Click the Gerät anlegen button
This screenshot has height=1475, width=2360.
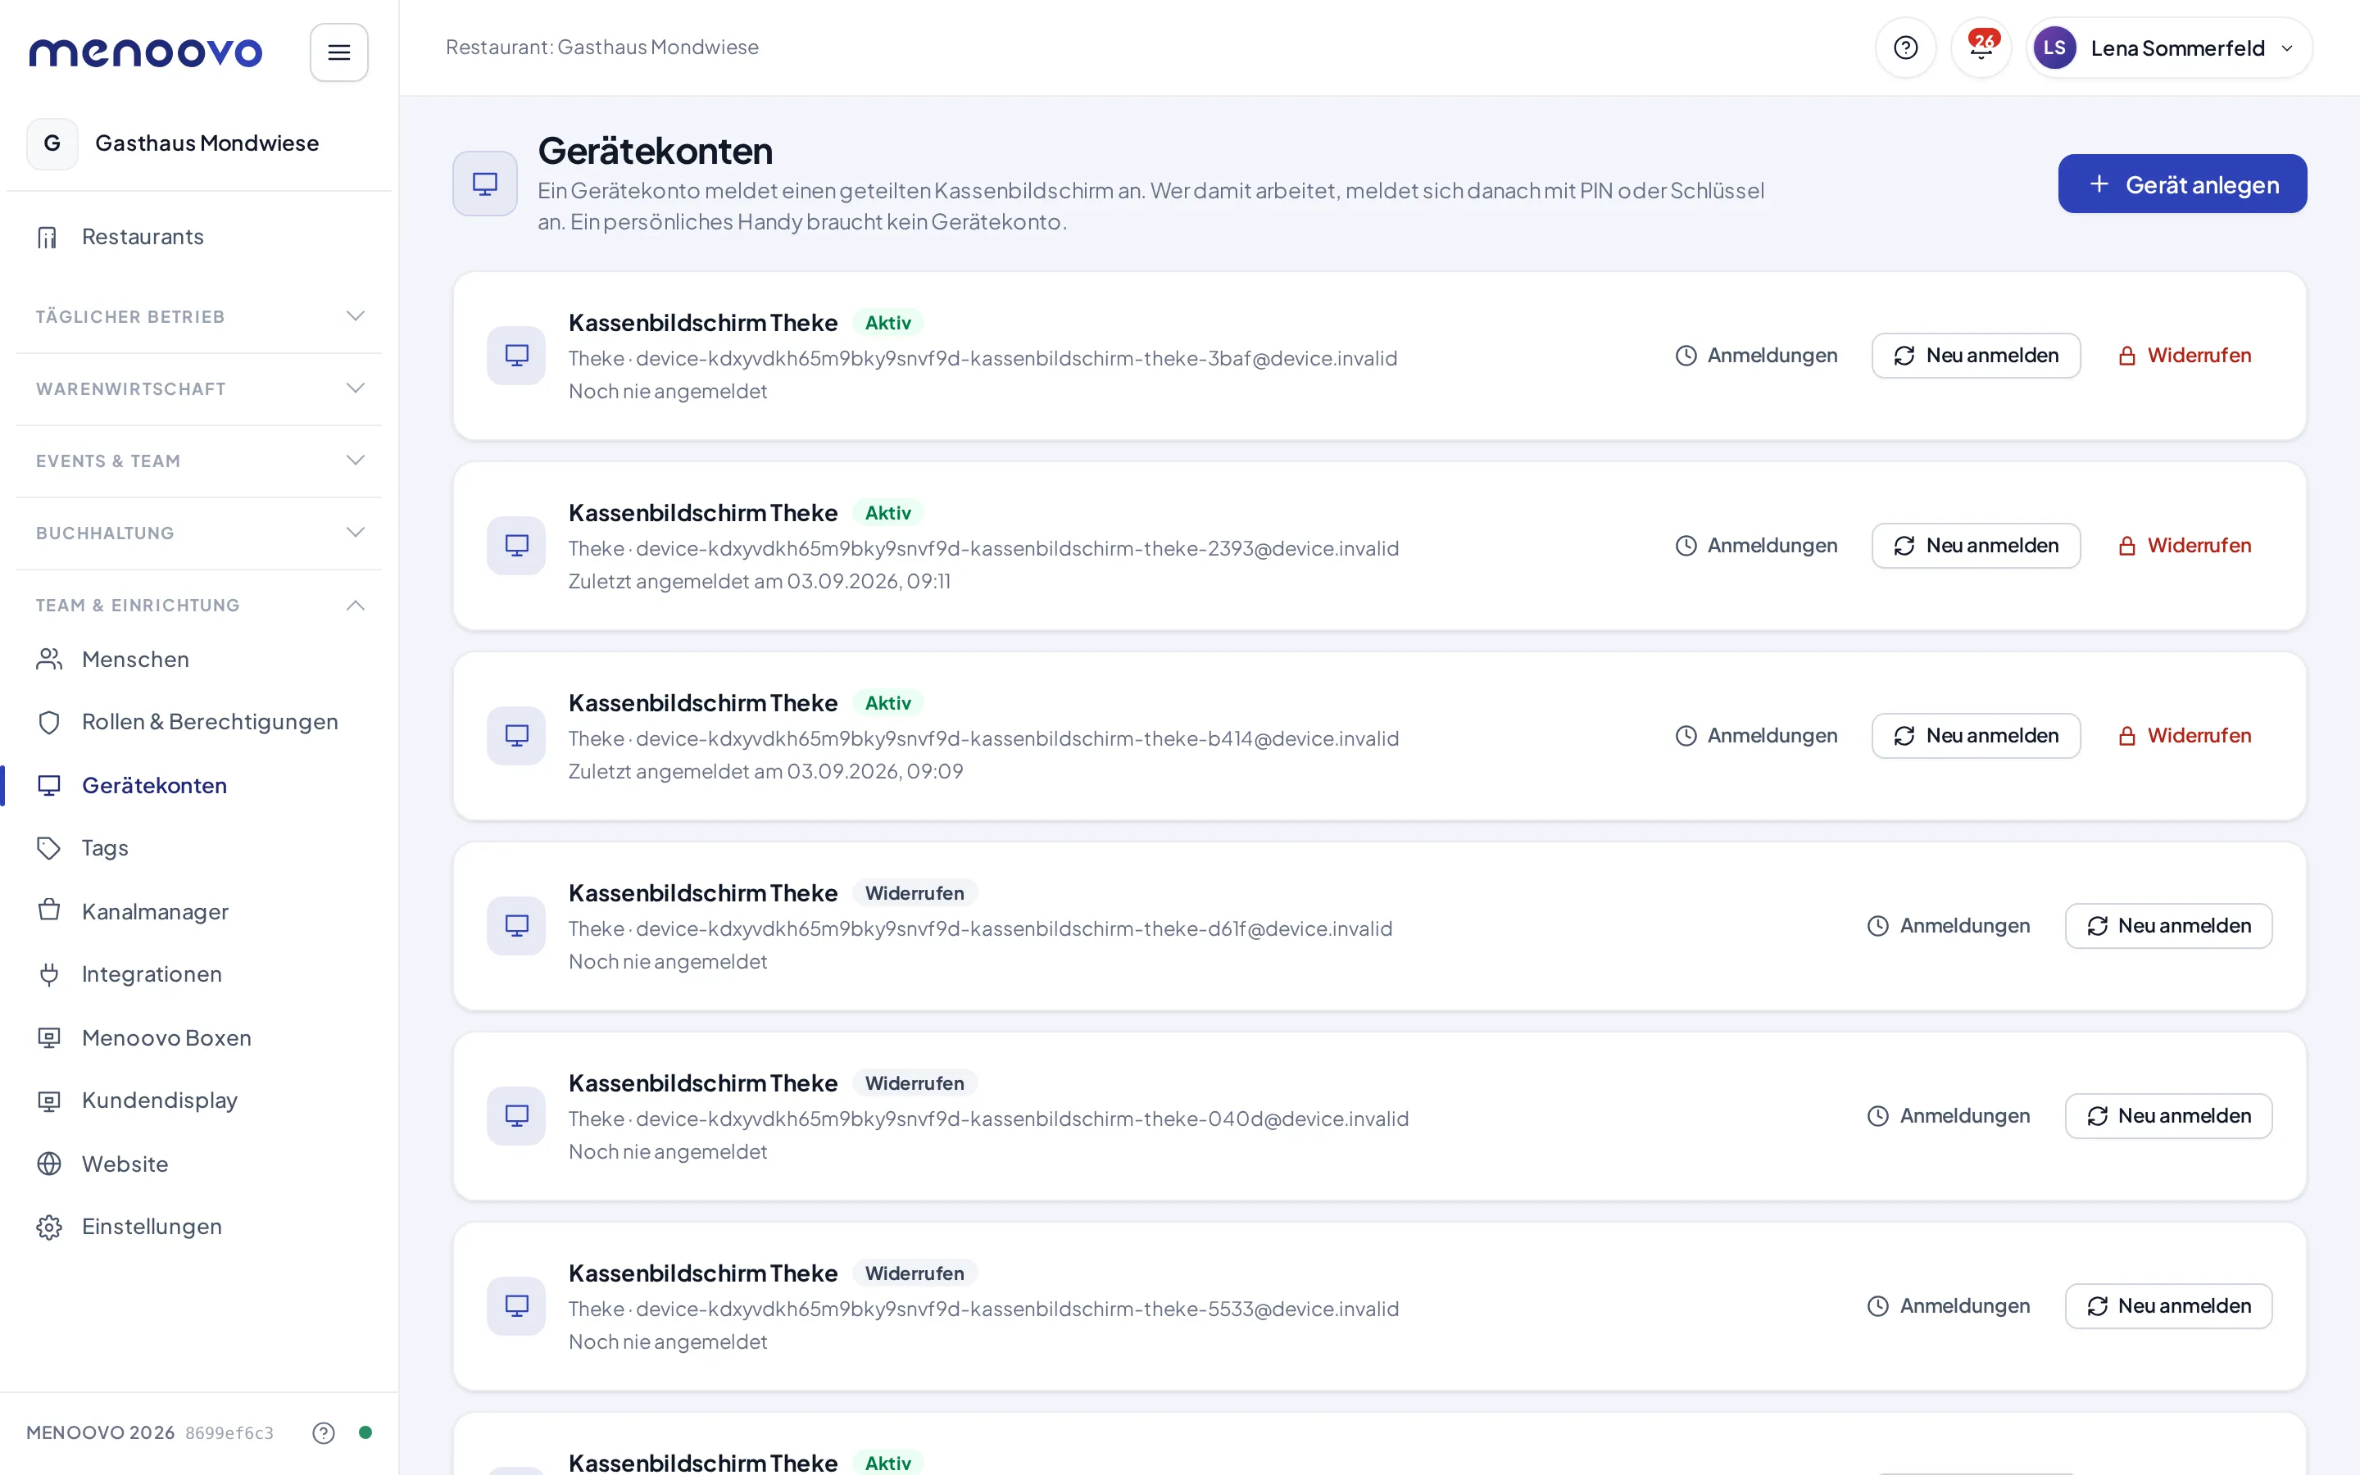tap(2181, 184)
